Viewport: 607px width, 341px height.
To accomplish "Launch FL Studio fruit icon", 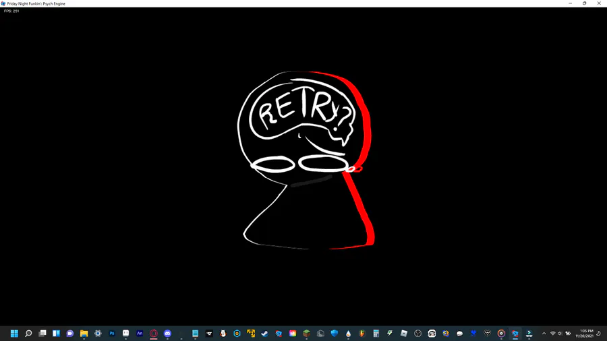I will click(362, 334).
